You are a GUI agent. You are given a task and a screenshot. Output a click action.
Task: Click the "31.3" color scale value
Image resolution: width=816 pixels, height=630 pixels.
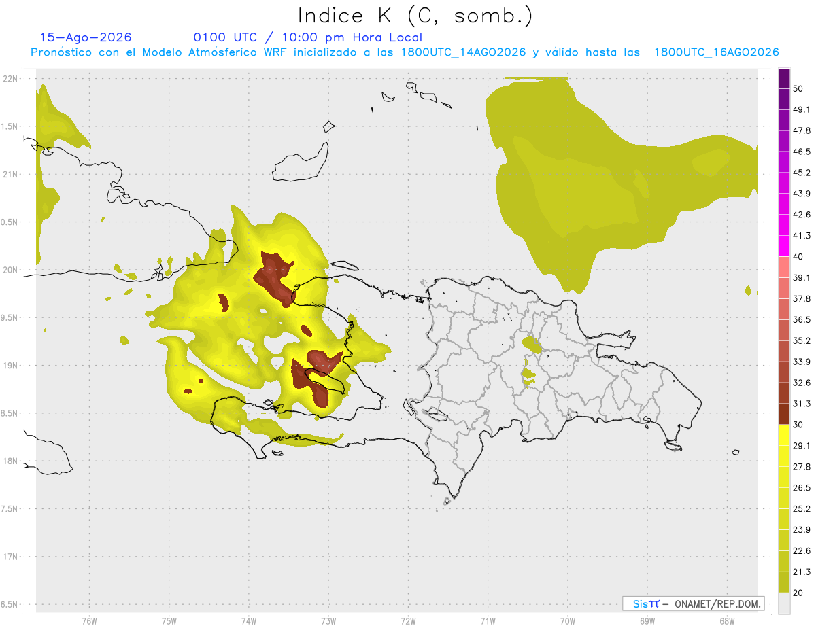(802, 404)
